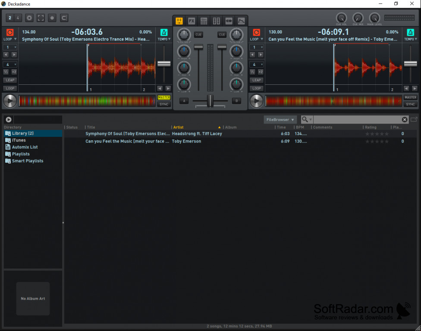
Task: Click the metronome tempo icon on right deck
Action: point(411,32)
